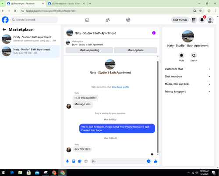Click the Find friends button
This screenshot has width=219, height=176.
pos(180,20)
